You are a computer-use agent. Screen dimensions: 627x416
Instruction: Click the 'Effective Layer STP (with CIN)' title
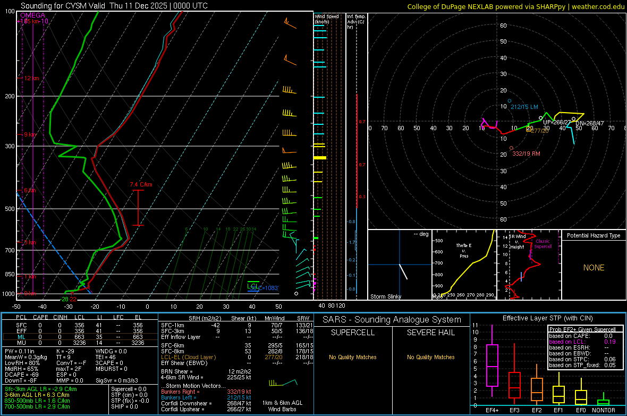pyautogui.click(x=547, y=318)
